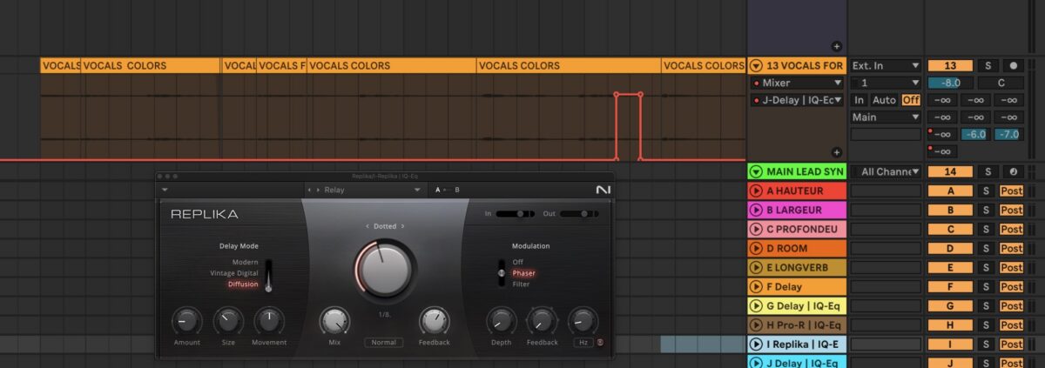This screenshot has height=368, width=1045.
Task: Select previous delay time style before Dotted
Action: [x=367, y=226]
